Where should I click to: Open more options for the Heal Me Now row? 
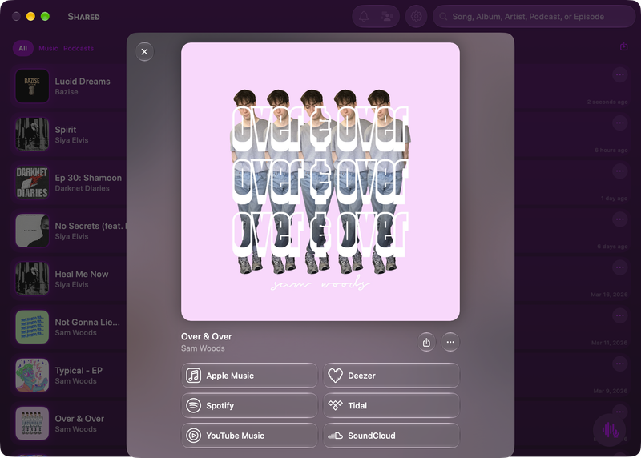620,267
